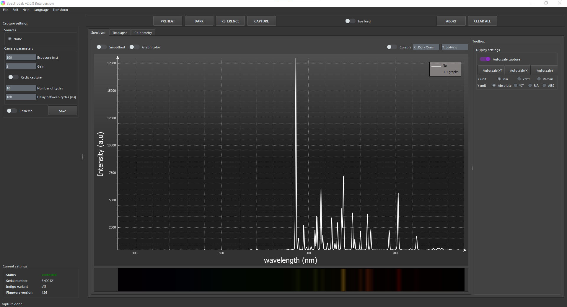Click the SpectroLab app icon in title bar
567x307 pixels.
pos(3,3)
